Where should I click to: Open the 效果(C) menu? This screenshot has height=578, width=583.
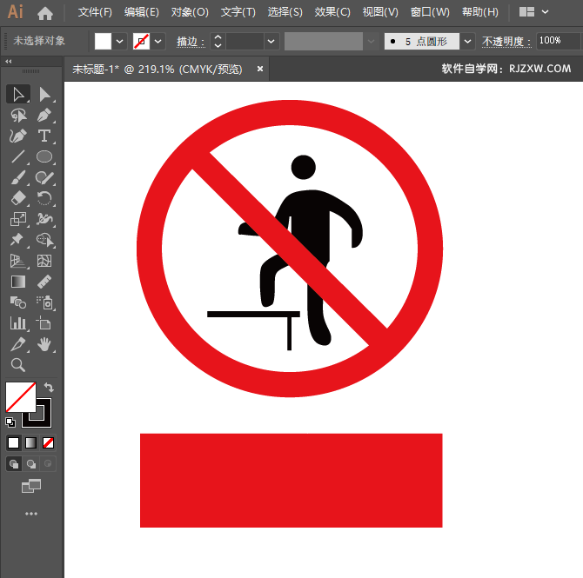[332, 12]
